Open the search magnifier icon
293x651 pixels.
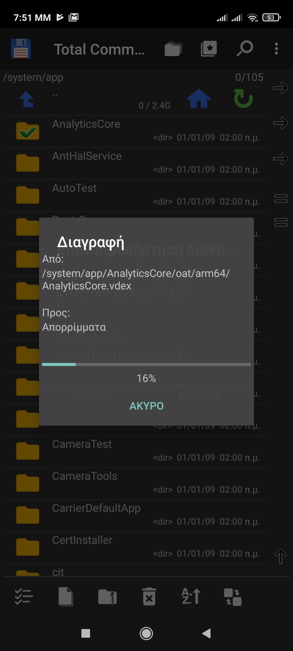tap(245, 49)
